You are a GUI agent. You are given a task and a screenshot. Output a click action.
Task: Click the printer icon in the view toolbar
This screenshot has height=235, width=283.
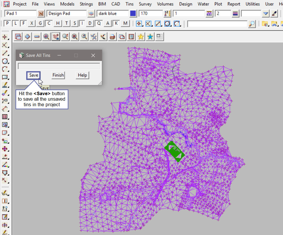point(112,37)
